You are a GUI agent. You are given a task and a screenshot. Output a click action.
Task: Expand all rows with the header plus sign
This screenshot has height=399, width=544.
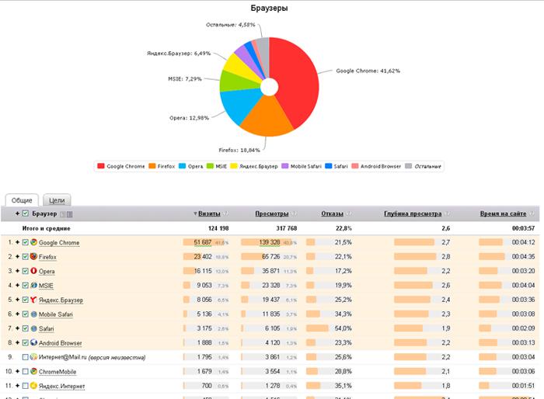[17, 213]
